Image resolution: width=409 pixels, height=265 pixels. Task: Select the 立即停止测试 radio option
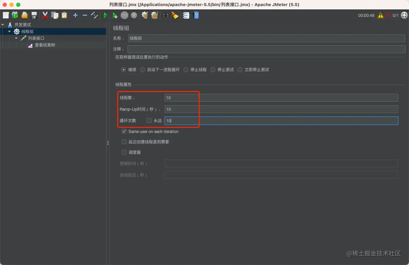coord(240,70)
